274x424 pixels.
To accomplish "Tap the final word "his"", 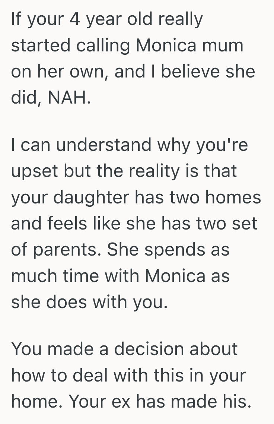I will (x=239, y=401).
